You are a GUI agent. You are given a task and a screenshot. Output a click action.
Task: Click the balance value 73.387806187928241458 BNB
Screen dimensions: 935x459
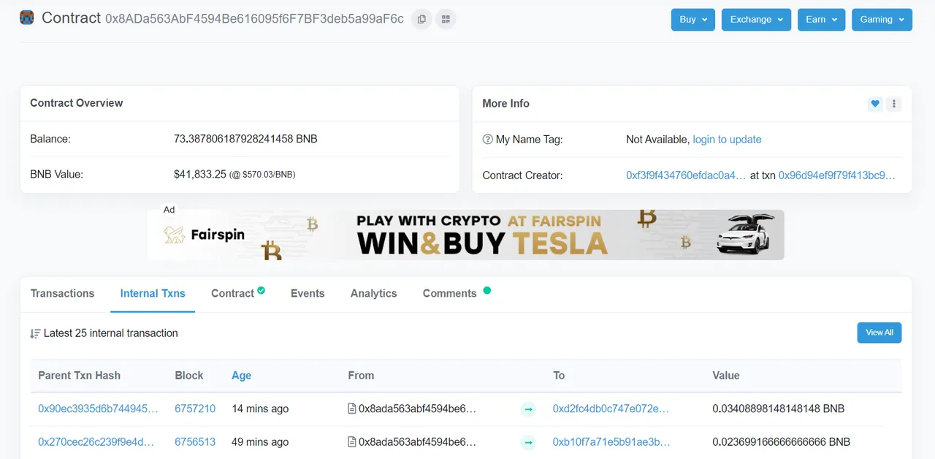pyautogui.click(x=245, y=139)
